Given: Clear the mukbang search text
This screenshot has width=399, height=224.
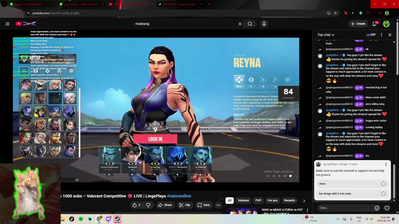Looking at the screenshot, I should [x=240, y=24].
